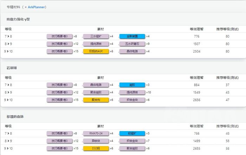
Task: Click 晶体电路 in the 防御力强化·γ型 table
Action: [132, 52]
